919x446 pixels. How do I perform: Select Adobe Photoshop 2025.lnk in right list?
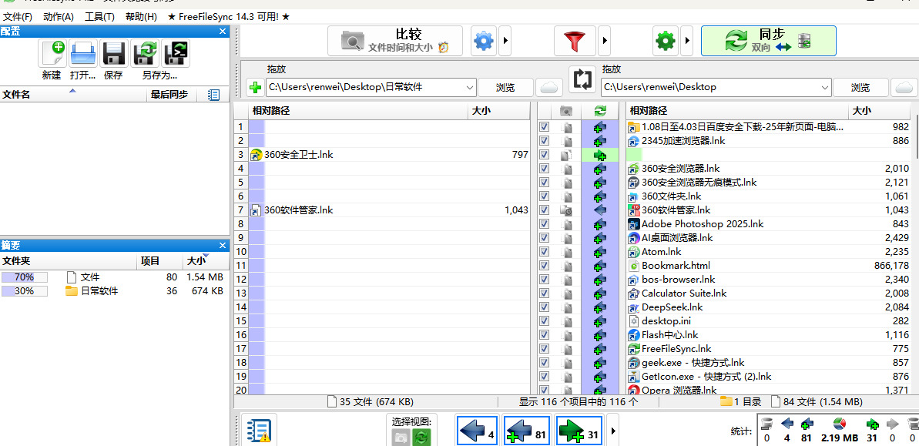[x=703, y=224]
